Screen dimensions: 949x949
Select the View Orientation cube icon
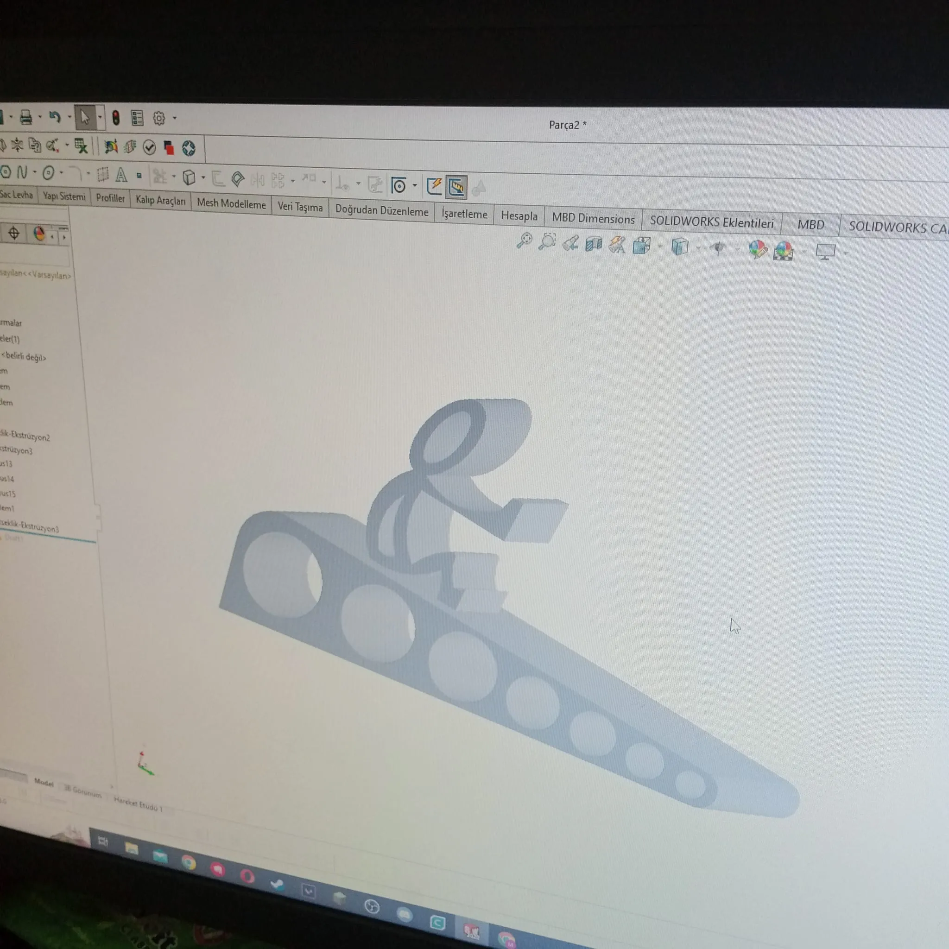(x=641, y=247)
